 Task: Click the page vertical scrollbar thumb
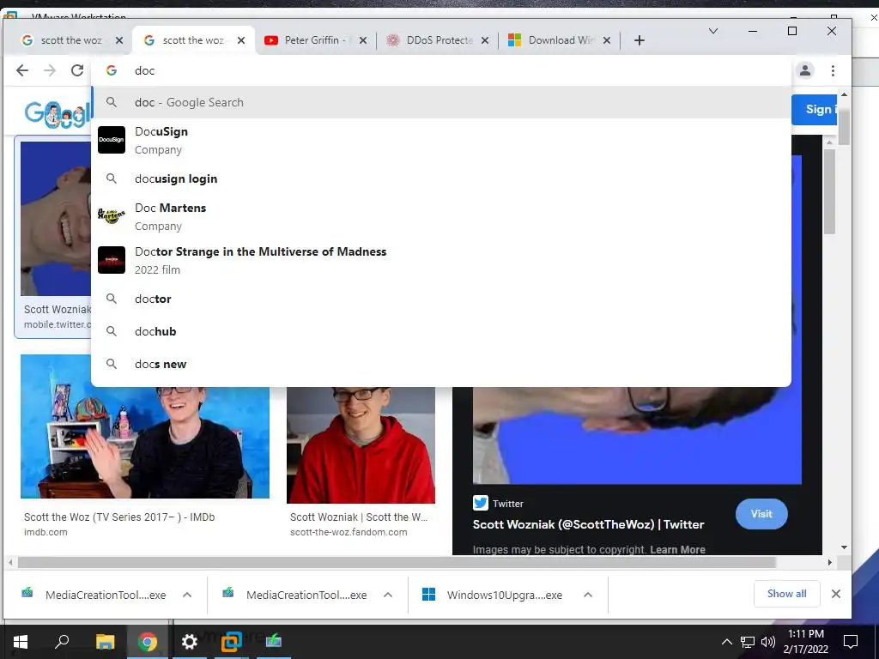tap(844, 125)
